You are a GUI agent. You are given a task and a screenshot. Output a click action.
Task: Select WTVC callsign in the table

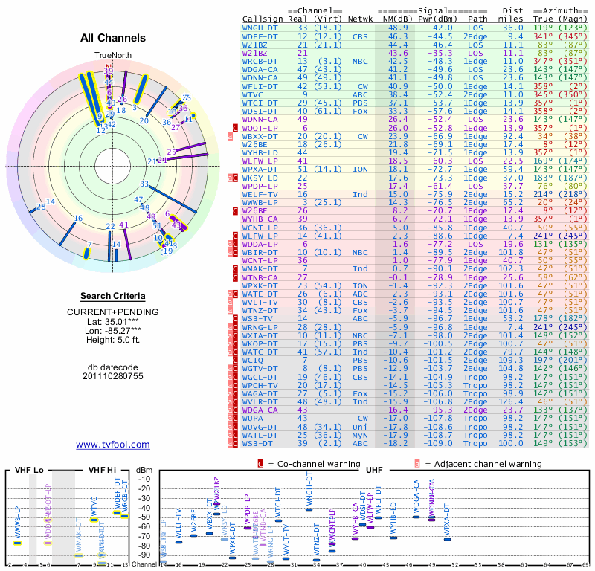coord(252,94)
